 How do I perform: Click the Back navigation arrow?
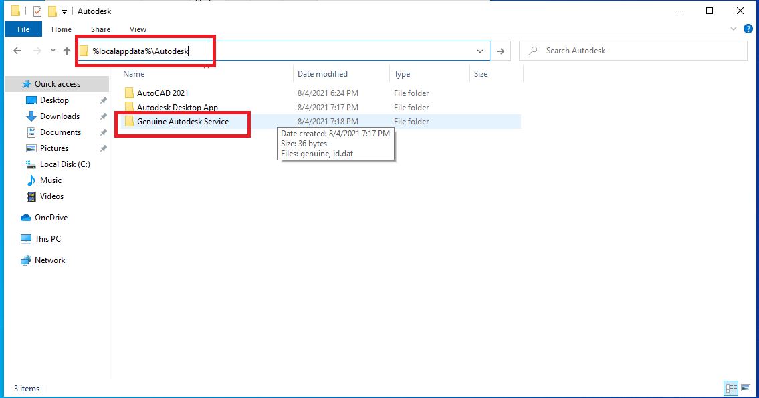click(17, 51)
